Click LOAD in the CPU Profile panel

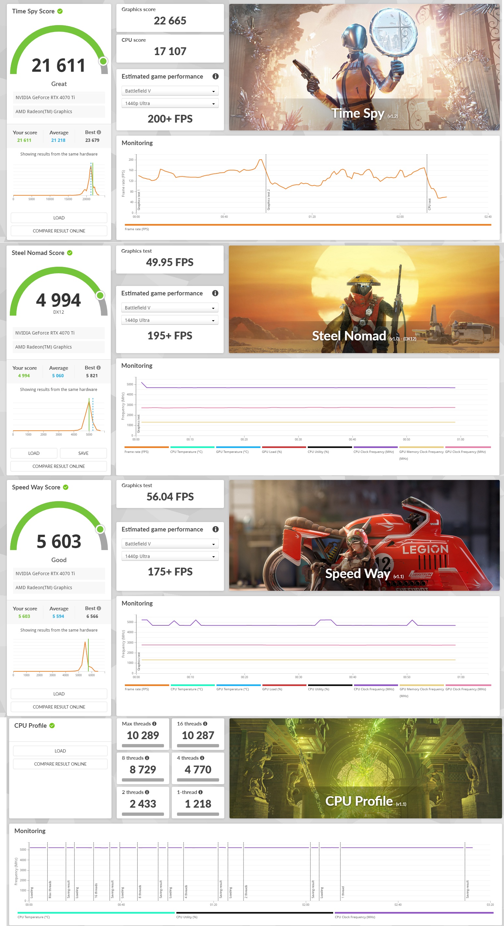point(60,751)
